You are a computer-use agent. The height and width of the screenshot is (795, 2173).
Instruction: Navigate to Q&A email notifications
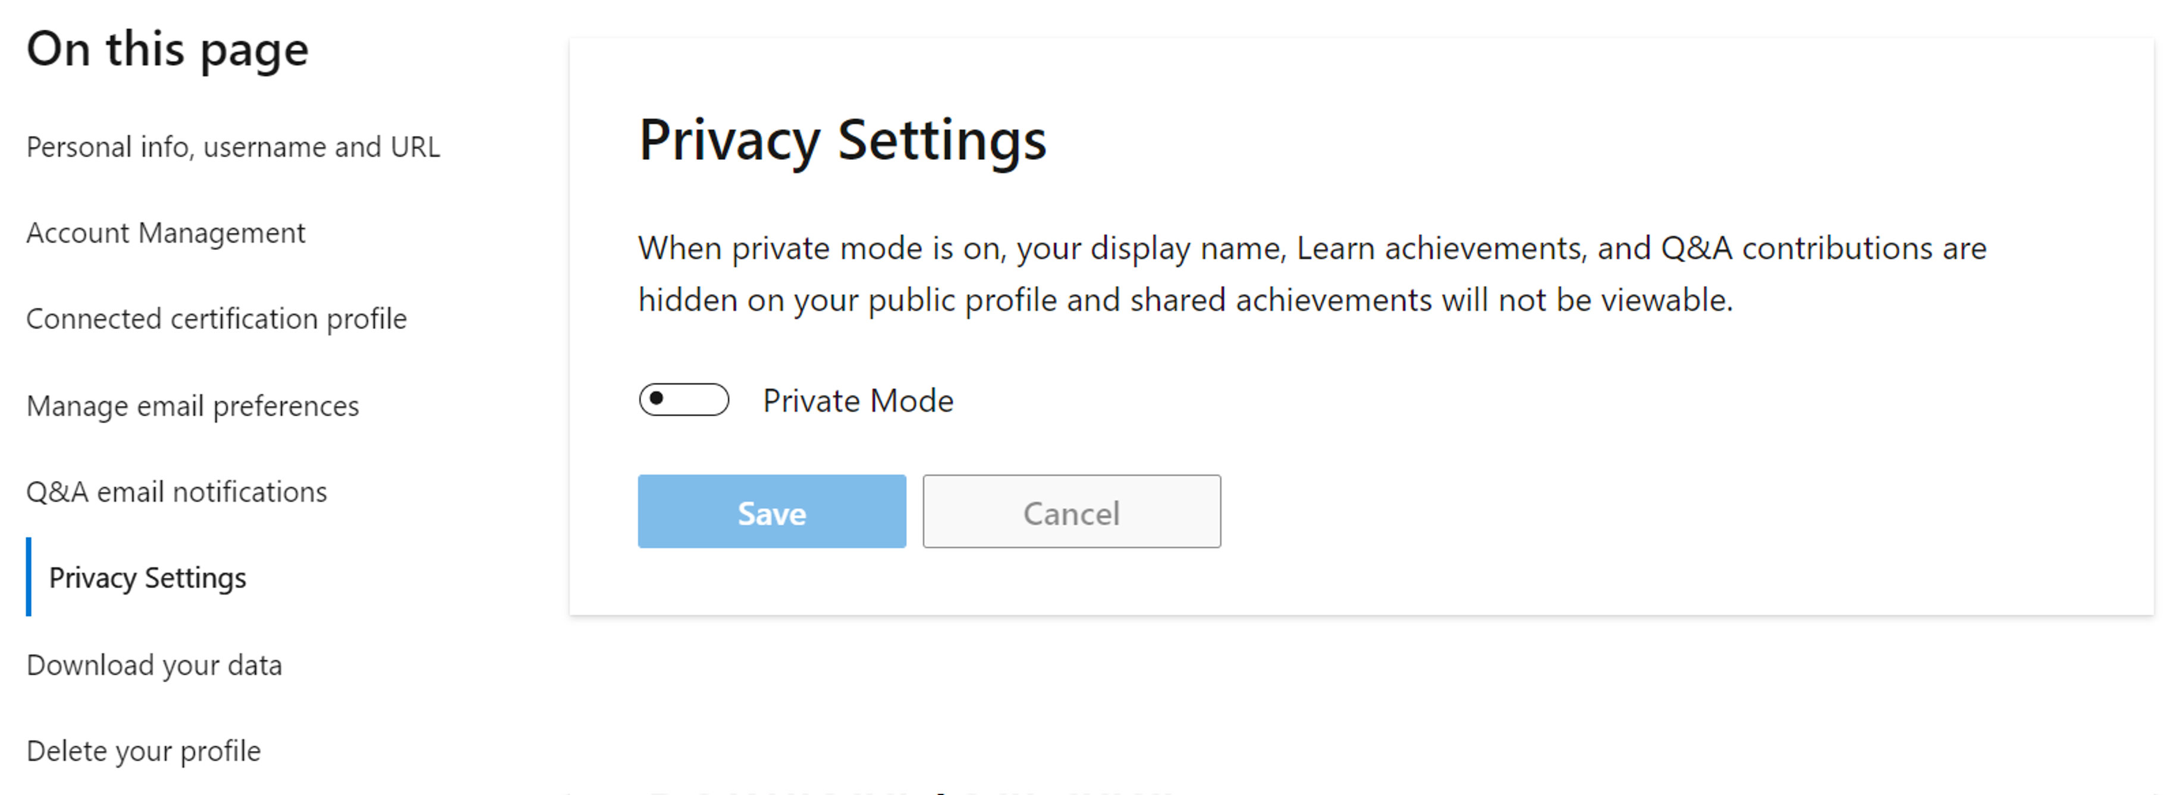[177, 491]
